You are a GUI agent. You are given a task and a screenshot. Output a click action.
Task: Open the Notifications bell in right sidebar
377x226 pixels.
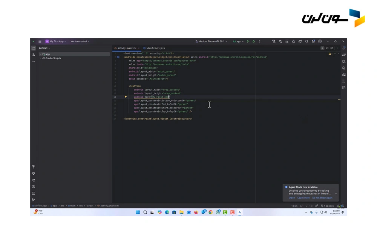[x=344, y=48]
